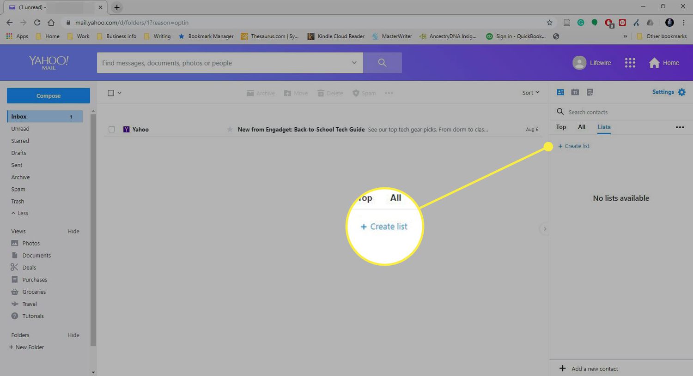Click the Yahoo Mail logo
This screenshot has width=693, height=376.
(48, 62)
